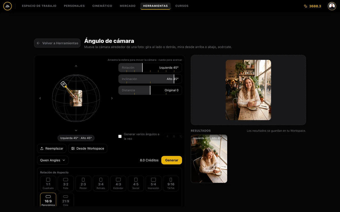340x212 pixels.
Task: Open the generated result thumbnail under Resultados
Action: 209,159
